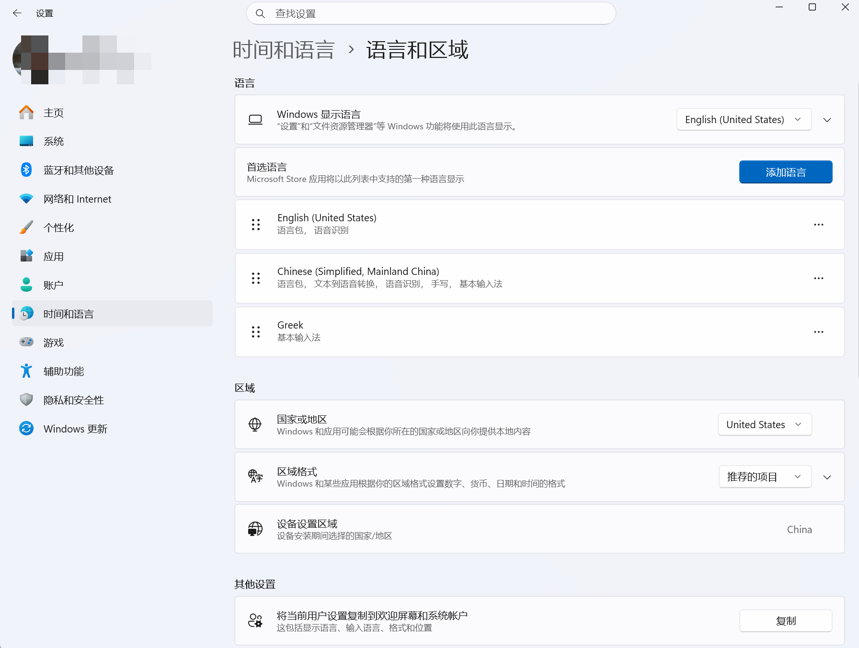This screenshot has height=648, width=859.
Task: Open the 推荐的项目 regional format dropdown
Action: pyautogui.click(x=765, y=477)
